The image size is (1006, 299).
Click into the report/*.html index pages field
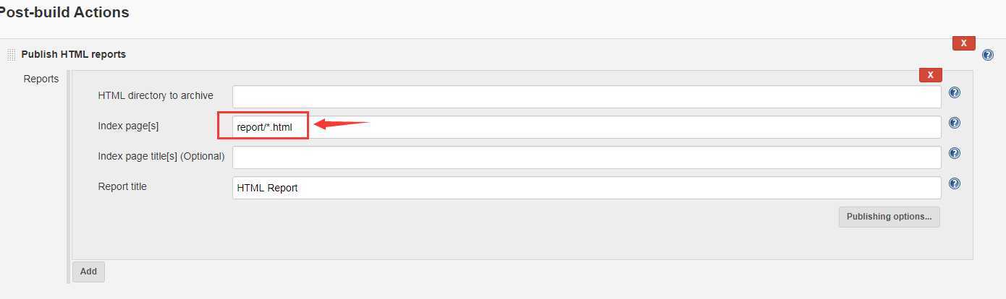click(587, 127)
